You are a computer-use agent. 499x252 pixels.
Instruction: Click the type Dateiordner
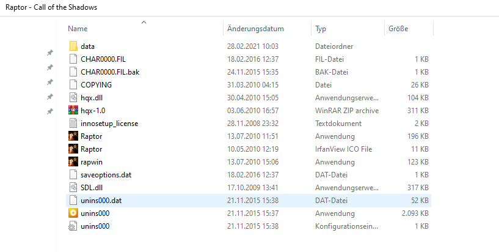click(334, 46)
